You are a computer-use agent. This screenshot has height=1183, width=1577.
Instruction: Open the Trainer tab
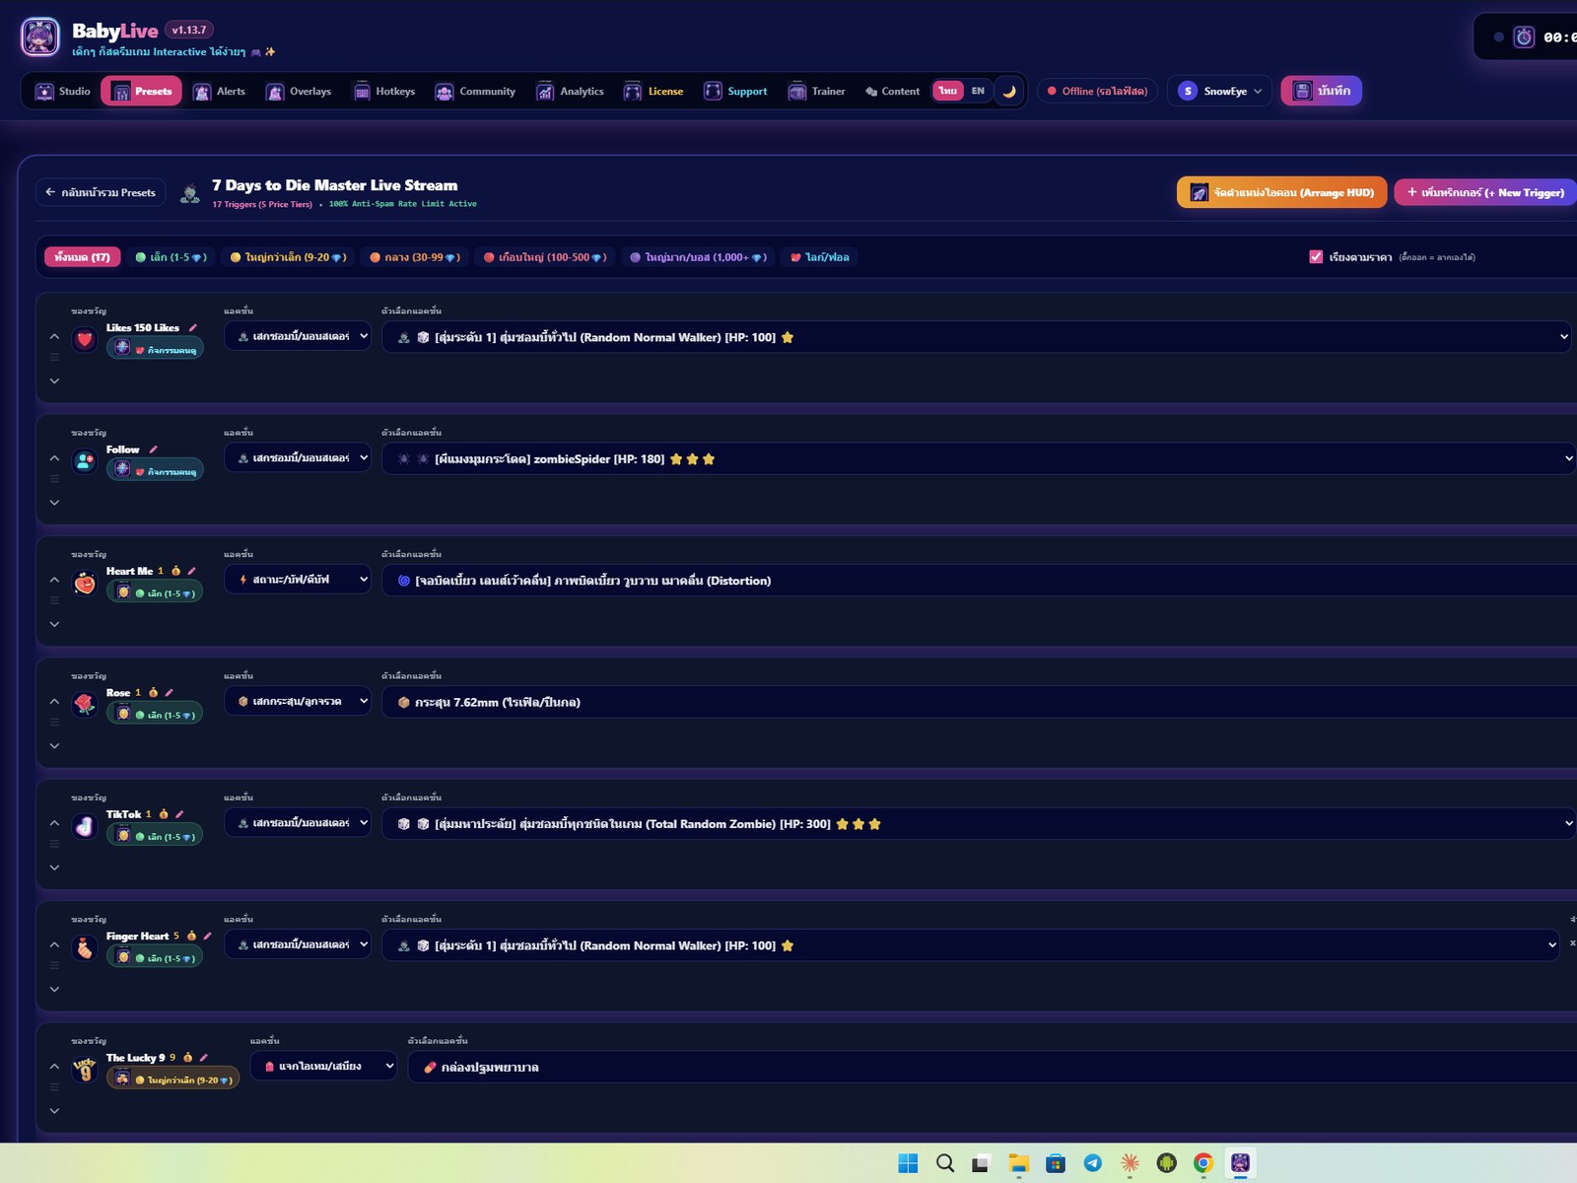[x=817, y=92]
